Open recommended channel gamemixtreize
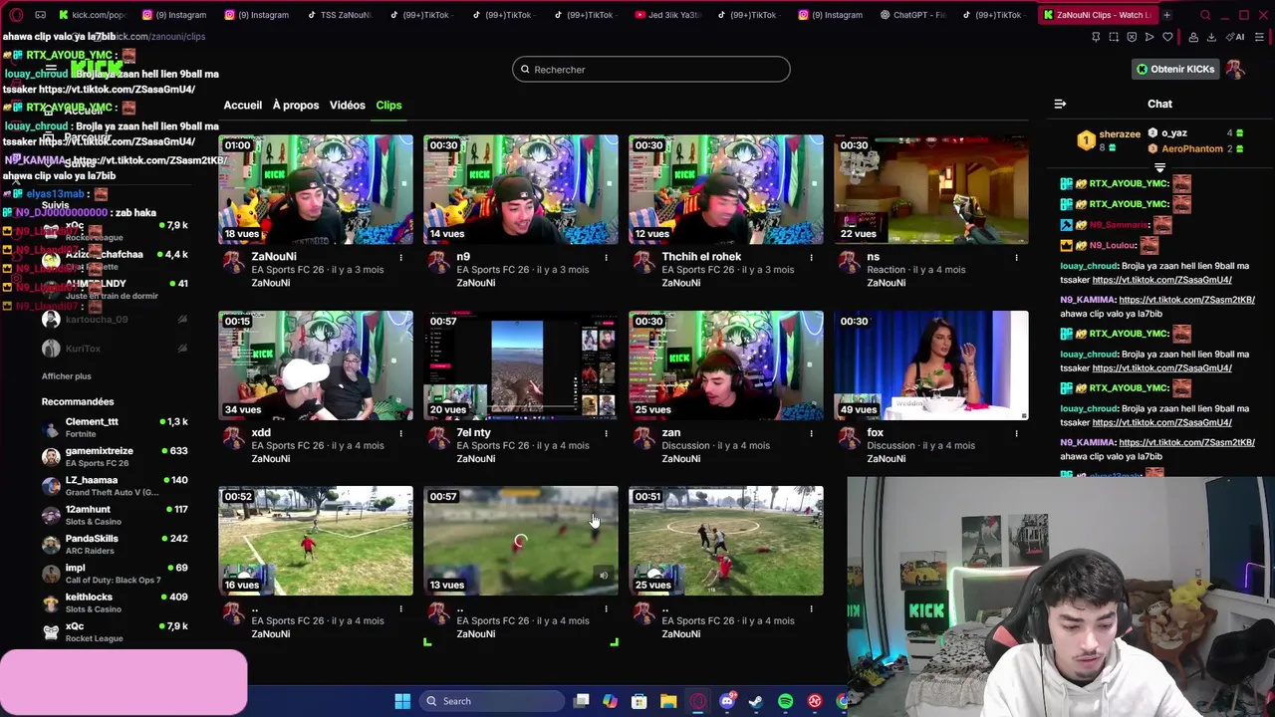This screenshot has width=1275, height=717. click(x=115, y=456)
